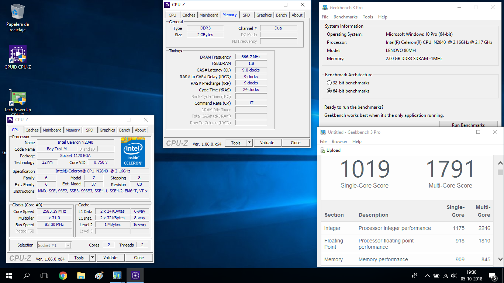Click the Multiplier value x 31.0
Screen dimensions: 504x283
click(55, 218)
